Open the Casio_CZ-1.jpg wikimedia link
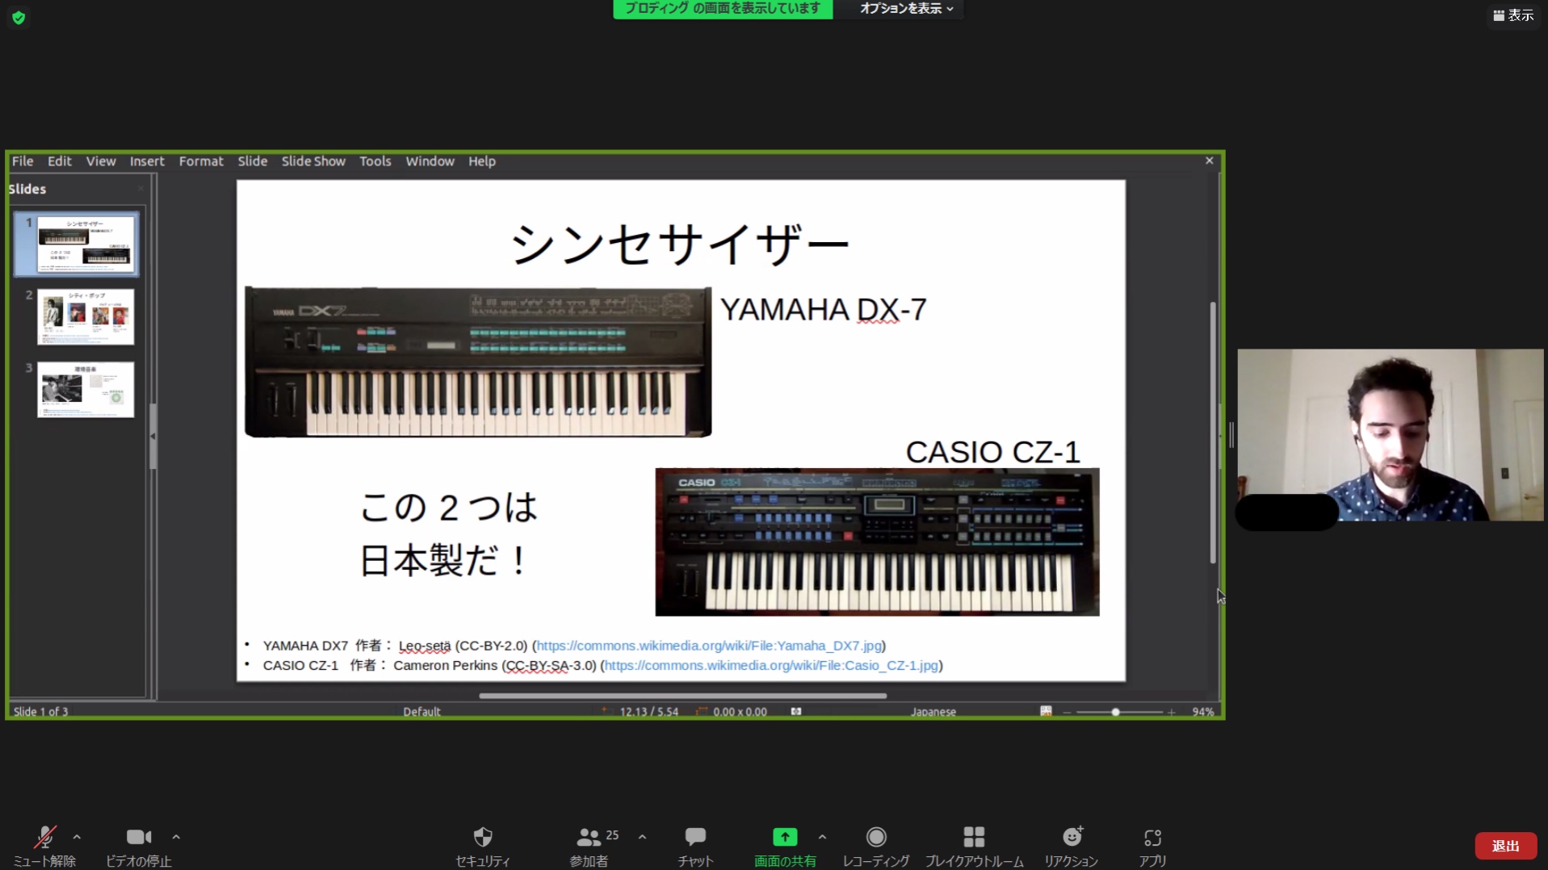This screenshot has width=1548, height=870. 771,665
